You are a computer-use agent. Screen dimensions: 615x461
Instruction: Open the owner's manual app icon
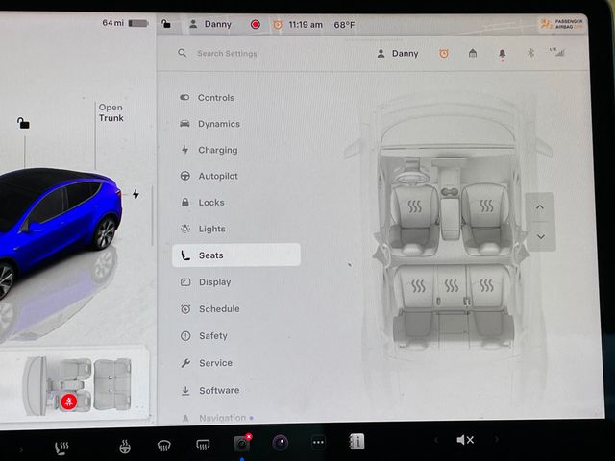(x=357, y=442)
